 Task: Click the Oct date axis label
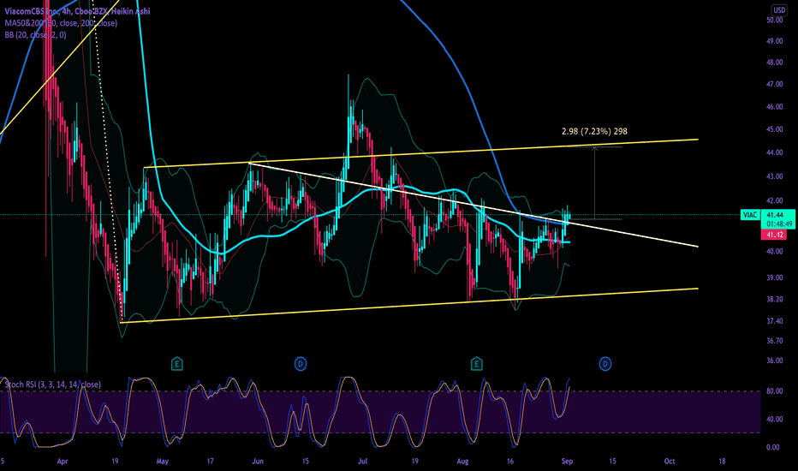point(670,462)
